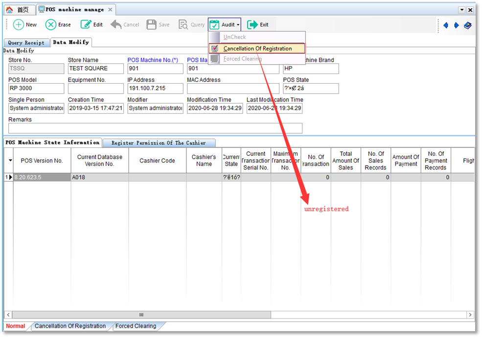Switch to Query Receipt tab
Image resolution: width=482 pixels, height=338 pixels.
(26, 43)
